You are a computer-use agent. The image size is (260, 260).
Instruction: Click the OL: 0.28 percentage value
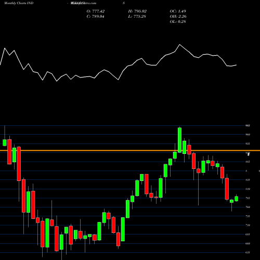point(178,22)
